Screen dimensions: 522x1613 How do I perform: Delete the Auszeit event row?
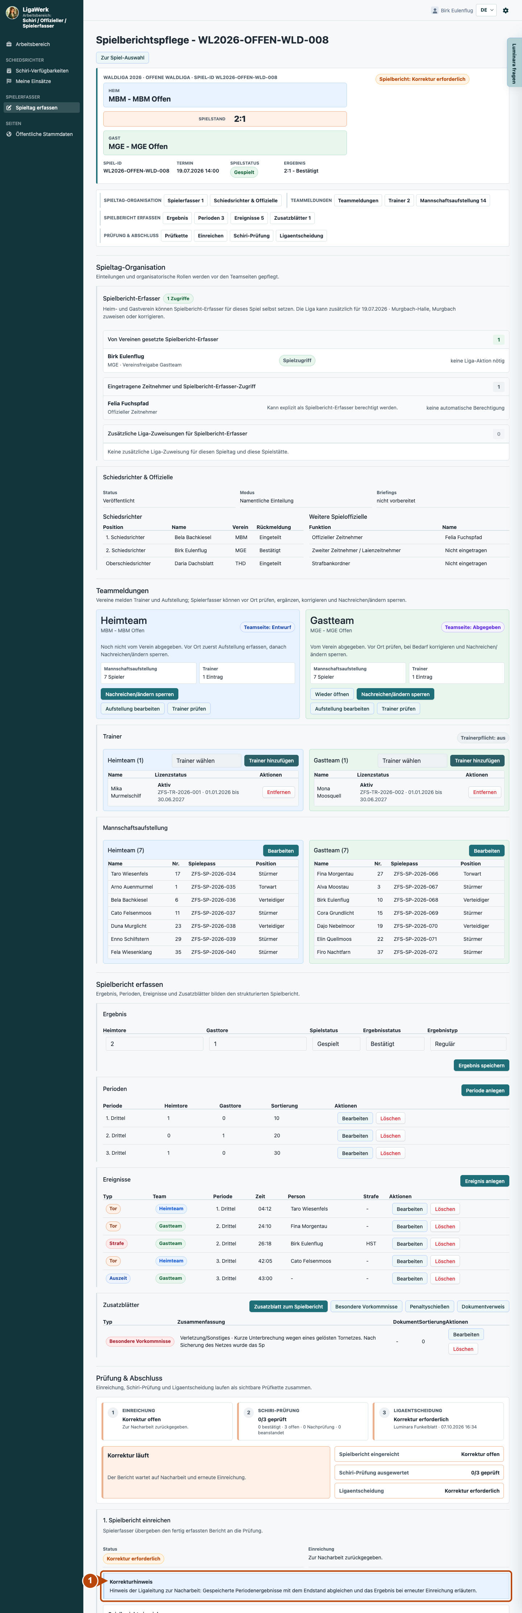pyautogui.click(x=445, y=1279)
